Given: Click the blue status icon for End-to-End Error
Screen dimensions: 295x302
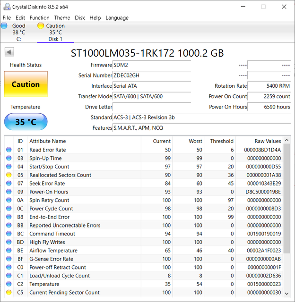Looking at the screenshot, I should point(9,217).
